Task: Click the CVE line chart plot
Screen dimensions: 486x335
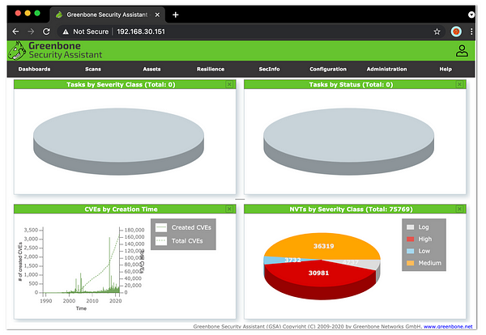Action: (x=81, y=261)
